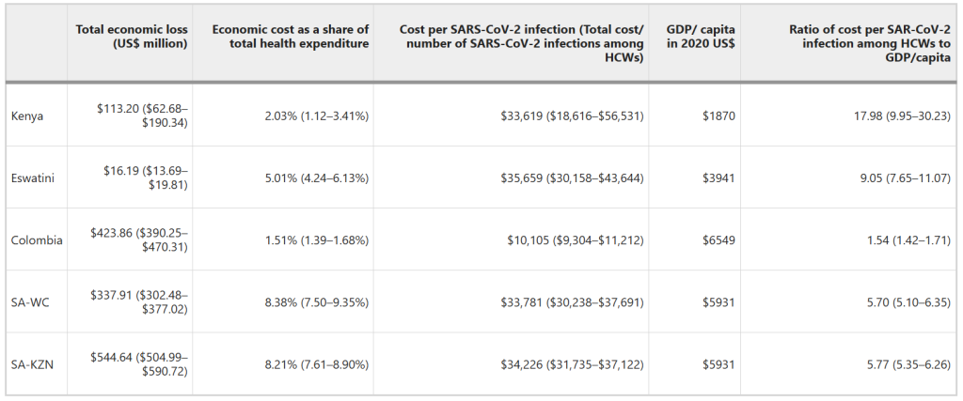Click Eswatini's $3941 GDP per capita
The width and height of the screenshot is (963, 401).
(x=718, y=178)
